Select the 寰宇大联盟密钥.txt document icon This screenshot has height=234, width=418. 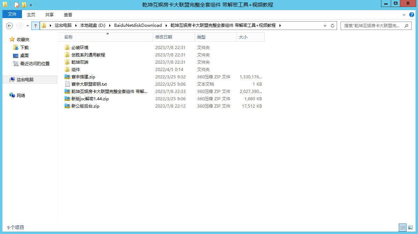coord(67,84)
